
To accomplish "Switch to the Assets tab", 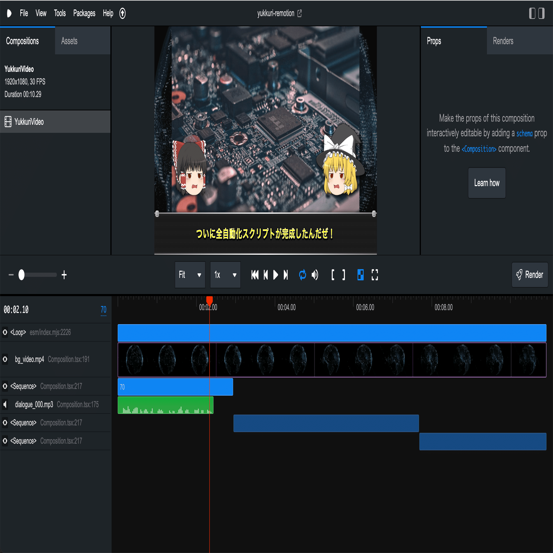I will coord(83,41).
